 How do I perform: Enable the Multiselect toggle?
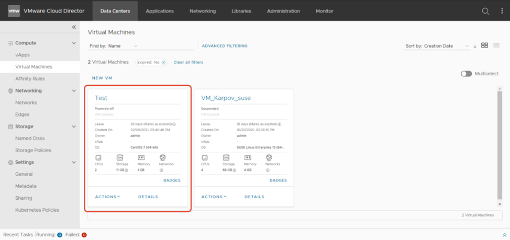pos(466,74)
